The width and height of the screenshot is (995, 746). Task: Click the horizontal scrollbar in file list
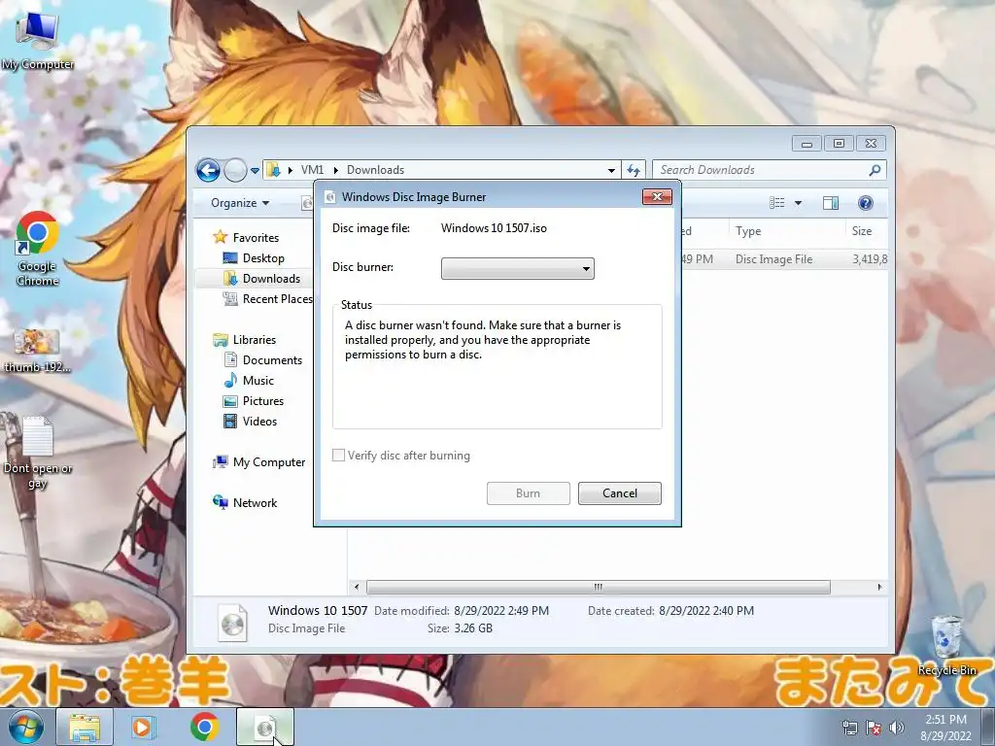point(598,588)
